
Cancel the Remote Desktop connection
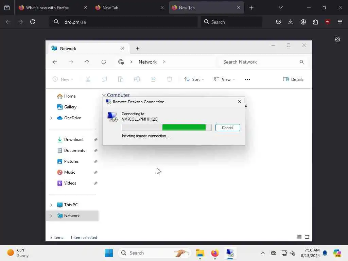click(x=228, y=128)
